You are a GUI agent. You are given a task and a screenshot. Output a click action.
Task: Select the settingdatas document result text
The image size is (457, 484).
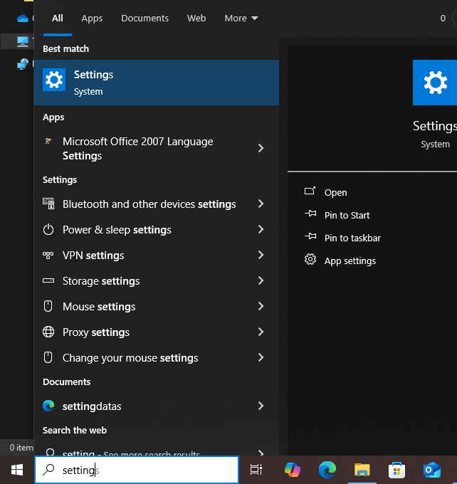click(92, 406)
